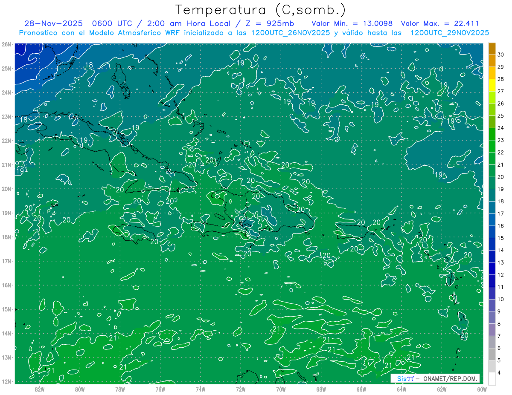Click the "24N" latitude axis label
The height and width of the screenshot is (395, 512).
[x=6, y=92]
